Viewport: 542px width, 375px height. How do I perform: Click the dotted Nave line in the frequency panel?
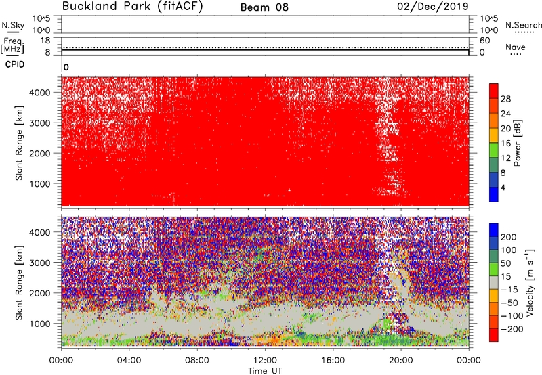click(x=265, y=47)
